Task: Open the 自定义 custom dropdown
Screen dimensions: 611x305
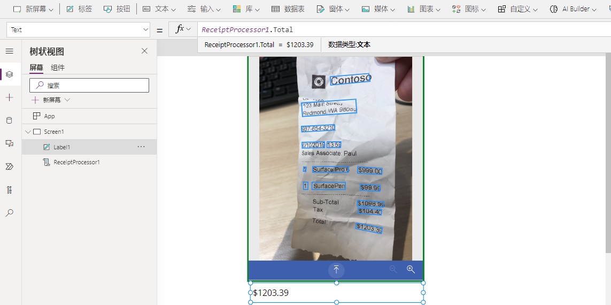Action: pos(517,9)
